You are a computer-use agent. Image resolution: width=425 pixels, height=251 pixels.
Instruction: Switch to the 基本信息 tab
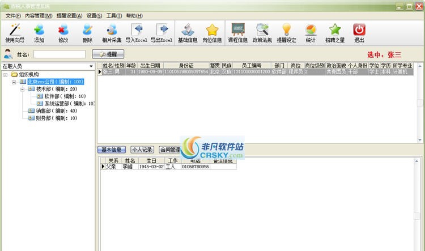[x=112, y=150]
